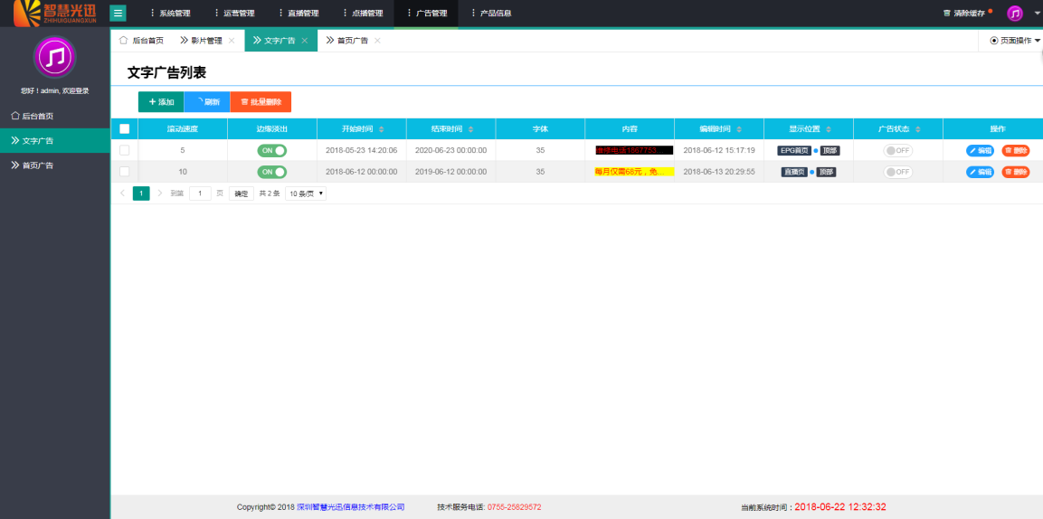Viewport: 1043px width, 519px height.
Task: Click the 确定 pagination button
Action: pyautogui.click(x=241, y=193)
